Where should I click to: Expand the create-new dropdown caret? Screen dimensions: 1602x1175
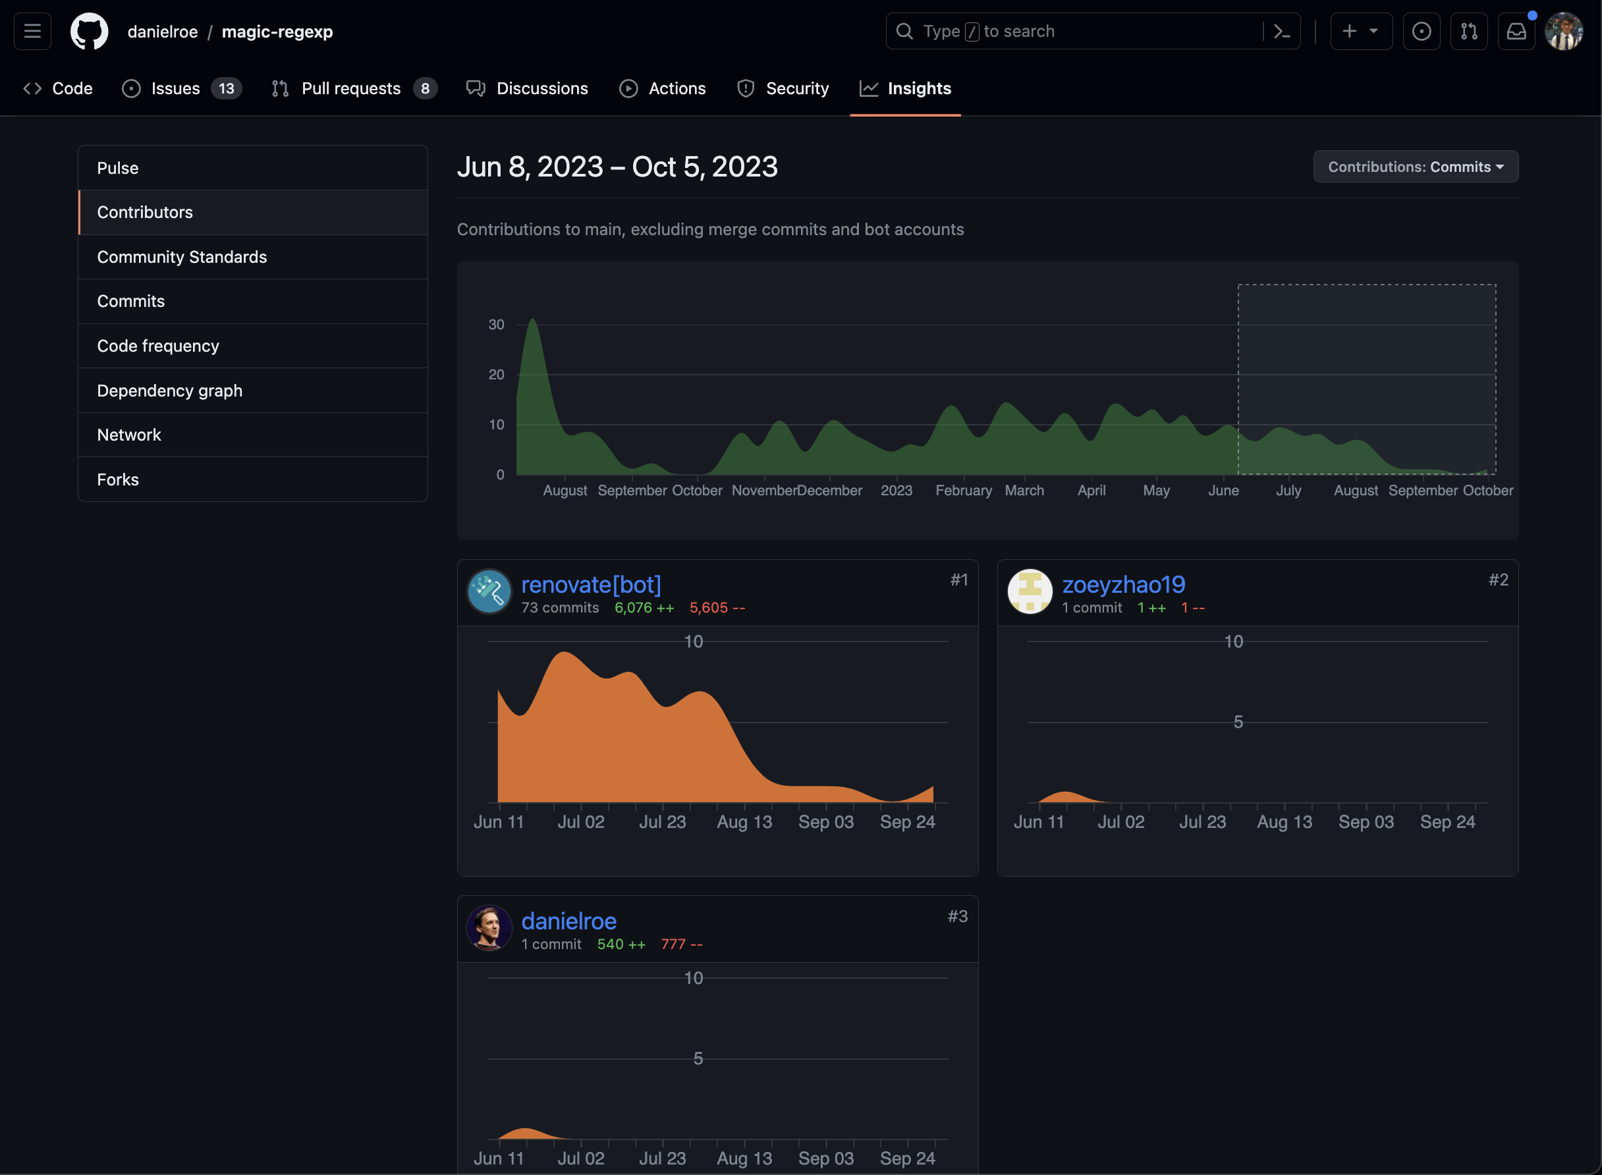(x=1374, y=32)
